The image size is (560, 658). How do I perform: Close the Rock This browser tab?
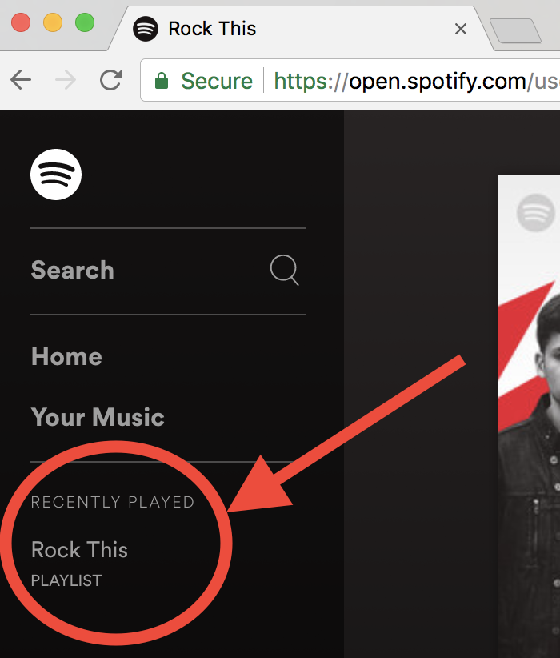(x=461, y=29)
